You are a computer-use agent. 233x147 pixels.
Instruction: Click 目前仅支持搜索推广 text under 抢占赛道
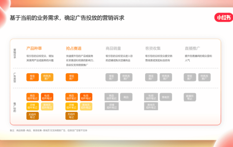click(77, 65)
